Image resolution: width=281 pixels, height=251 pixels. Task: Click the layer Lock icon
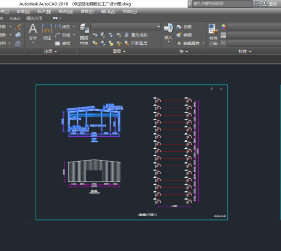point(118,35)
